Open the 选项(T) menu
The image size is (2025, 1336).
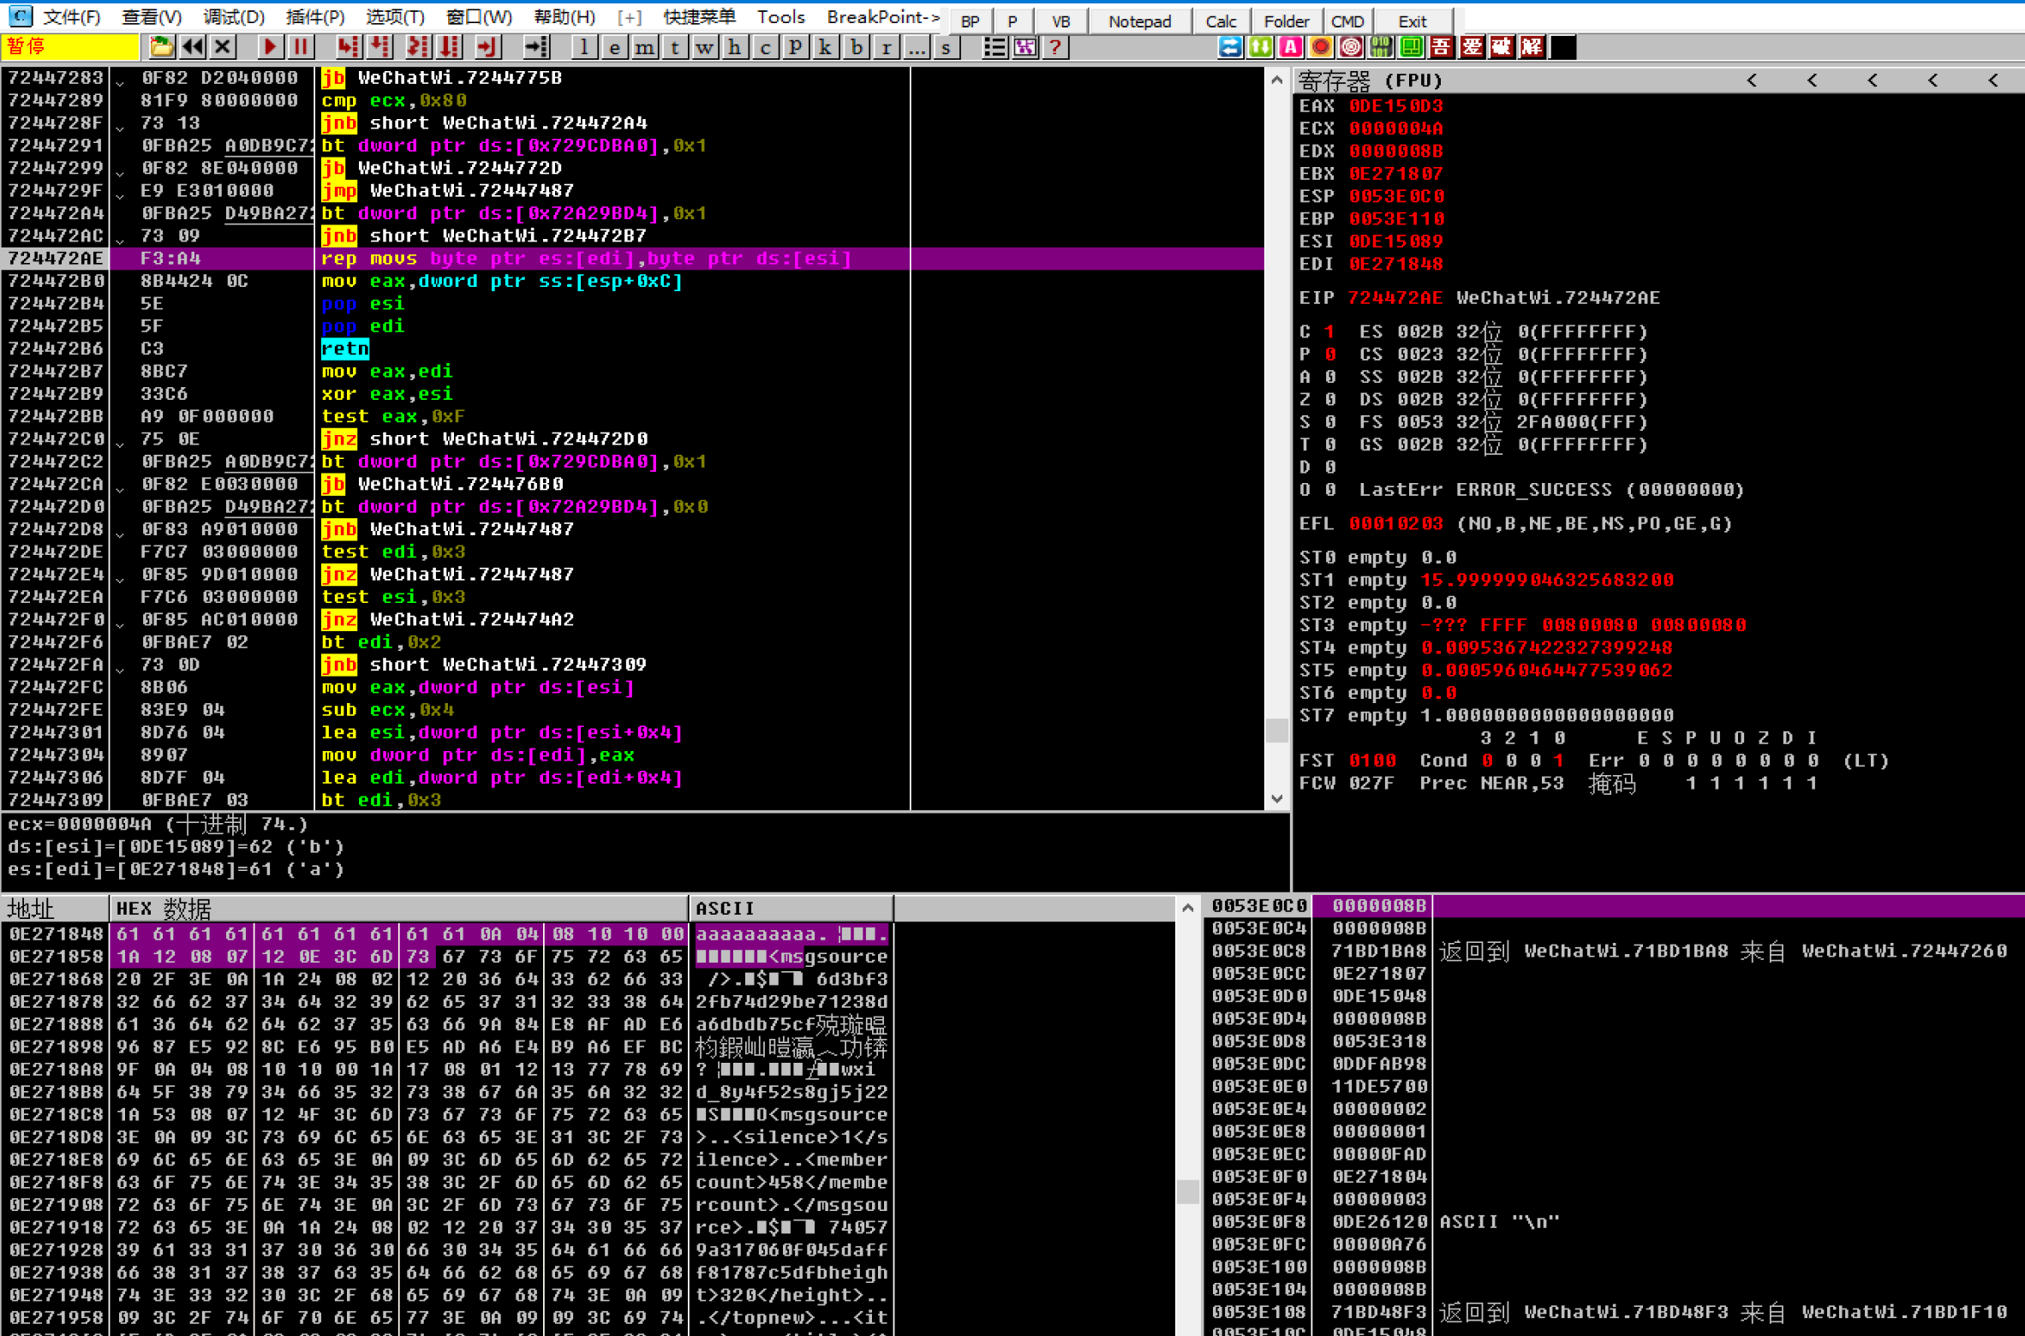coord(395,17)
